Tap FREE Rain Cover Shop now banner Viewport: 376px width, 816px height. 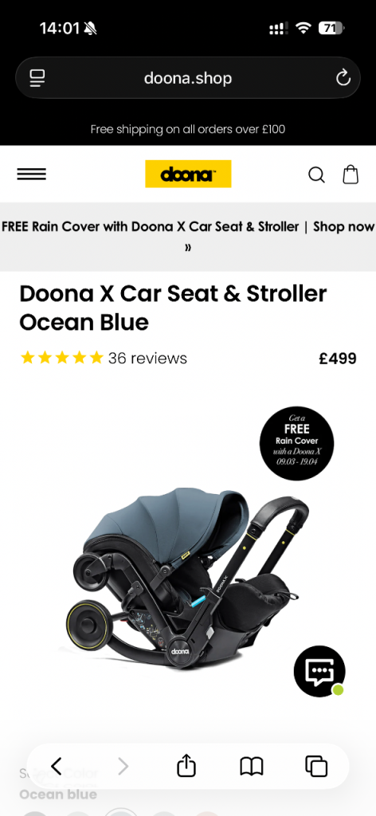pos(188,236)
